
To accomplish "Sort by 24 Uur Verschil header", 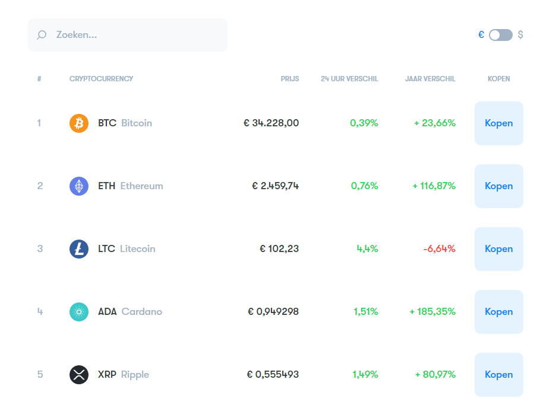I will pos(349,79).
